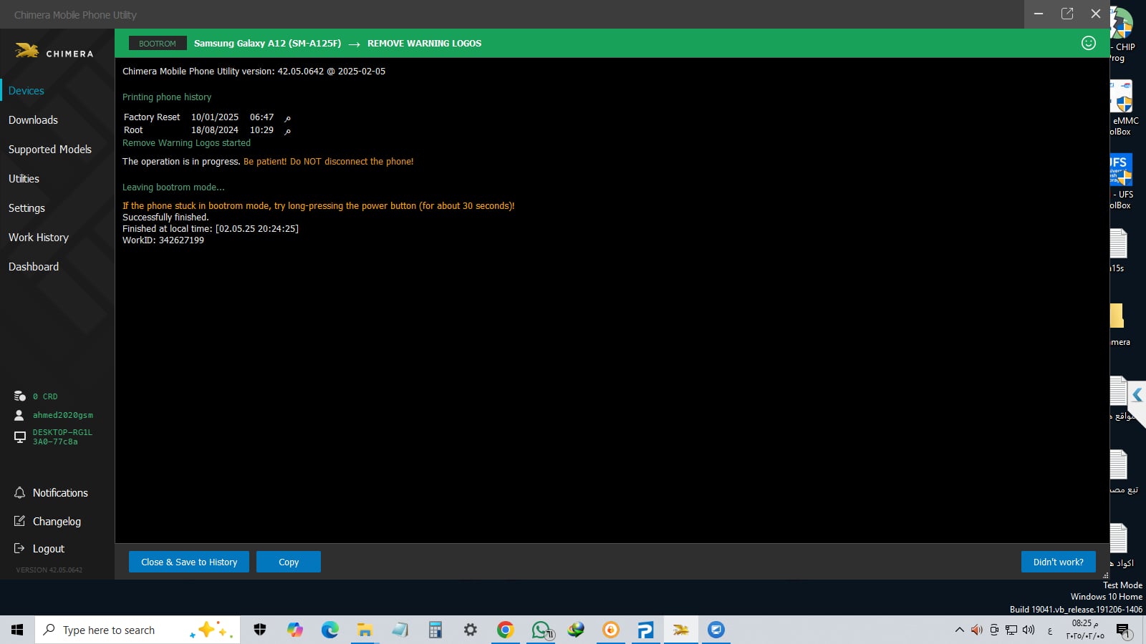
Task: Click the Logout arrow icon
Action: (x=19, y=548)
